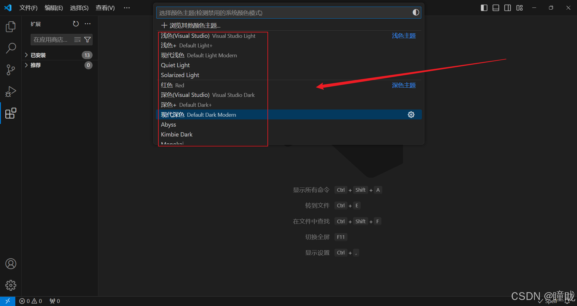Open the Explorer view in activity bar
The image size is (577, 306).
pyautogui.click(x=11, y=27)
